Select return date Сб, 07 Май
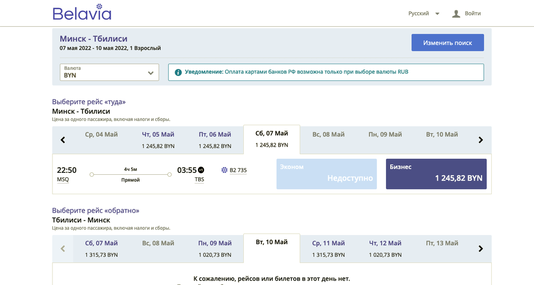Image resolution: width=534 pixels, height=285 pixels. click(x=101, y=248)
